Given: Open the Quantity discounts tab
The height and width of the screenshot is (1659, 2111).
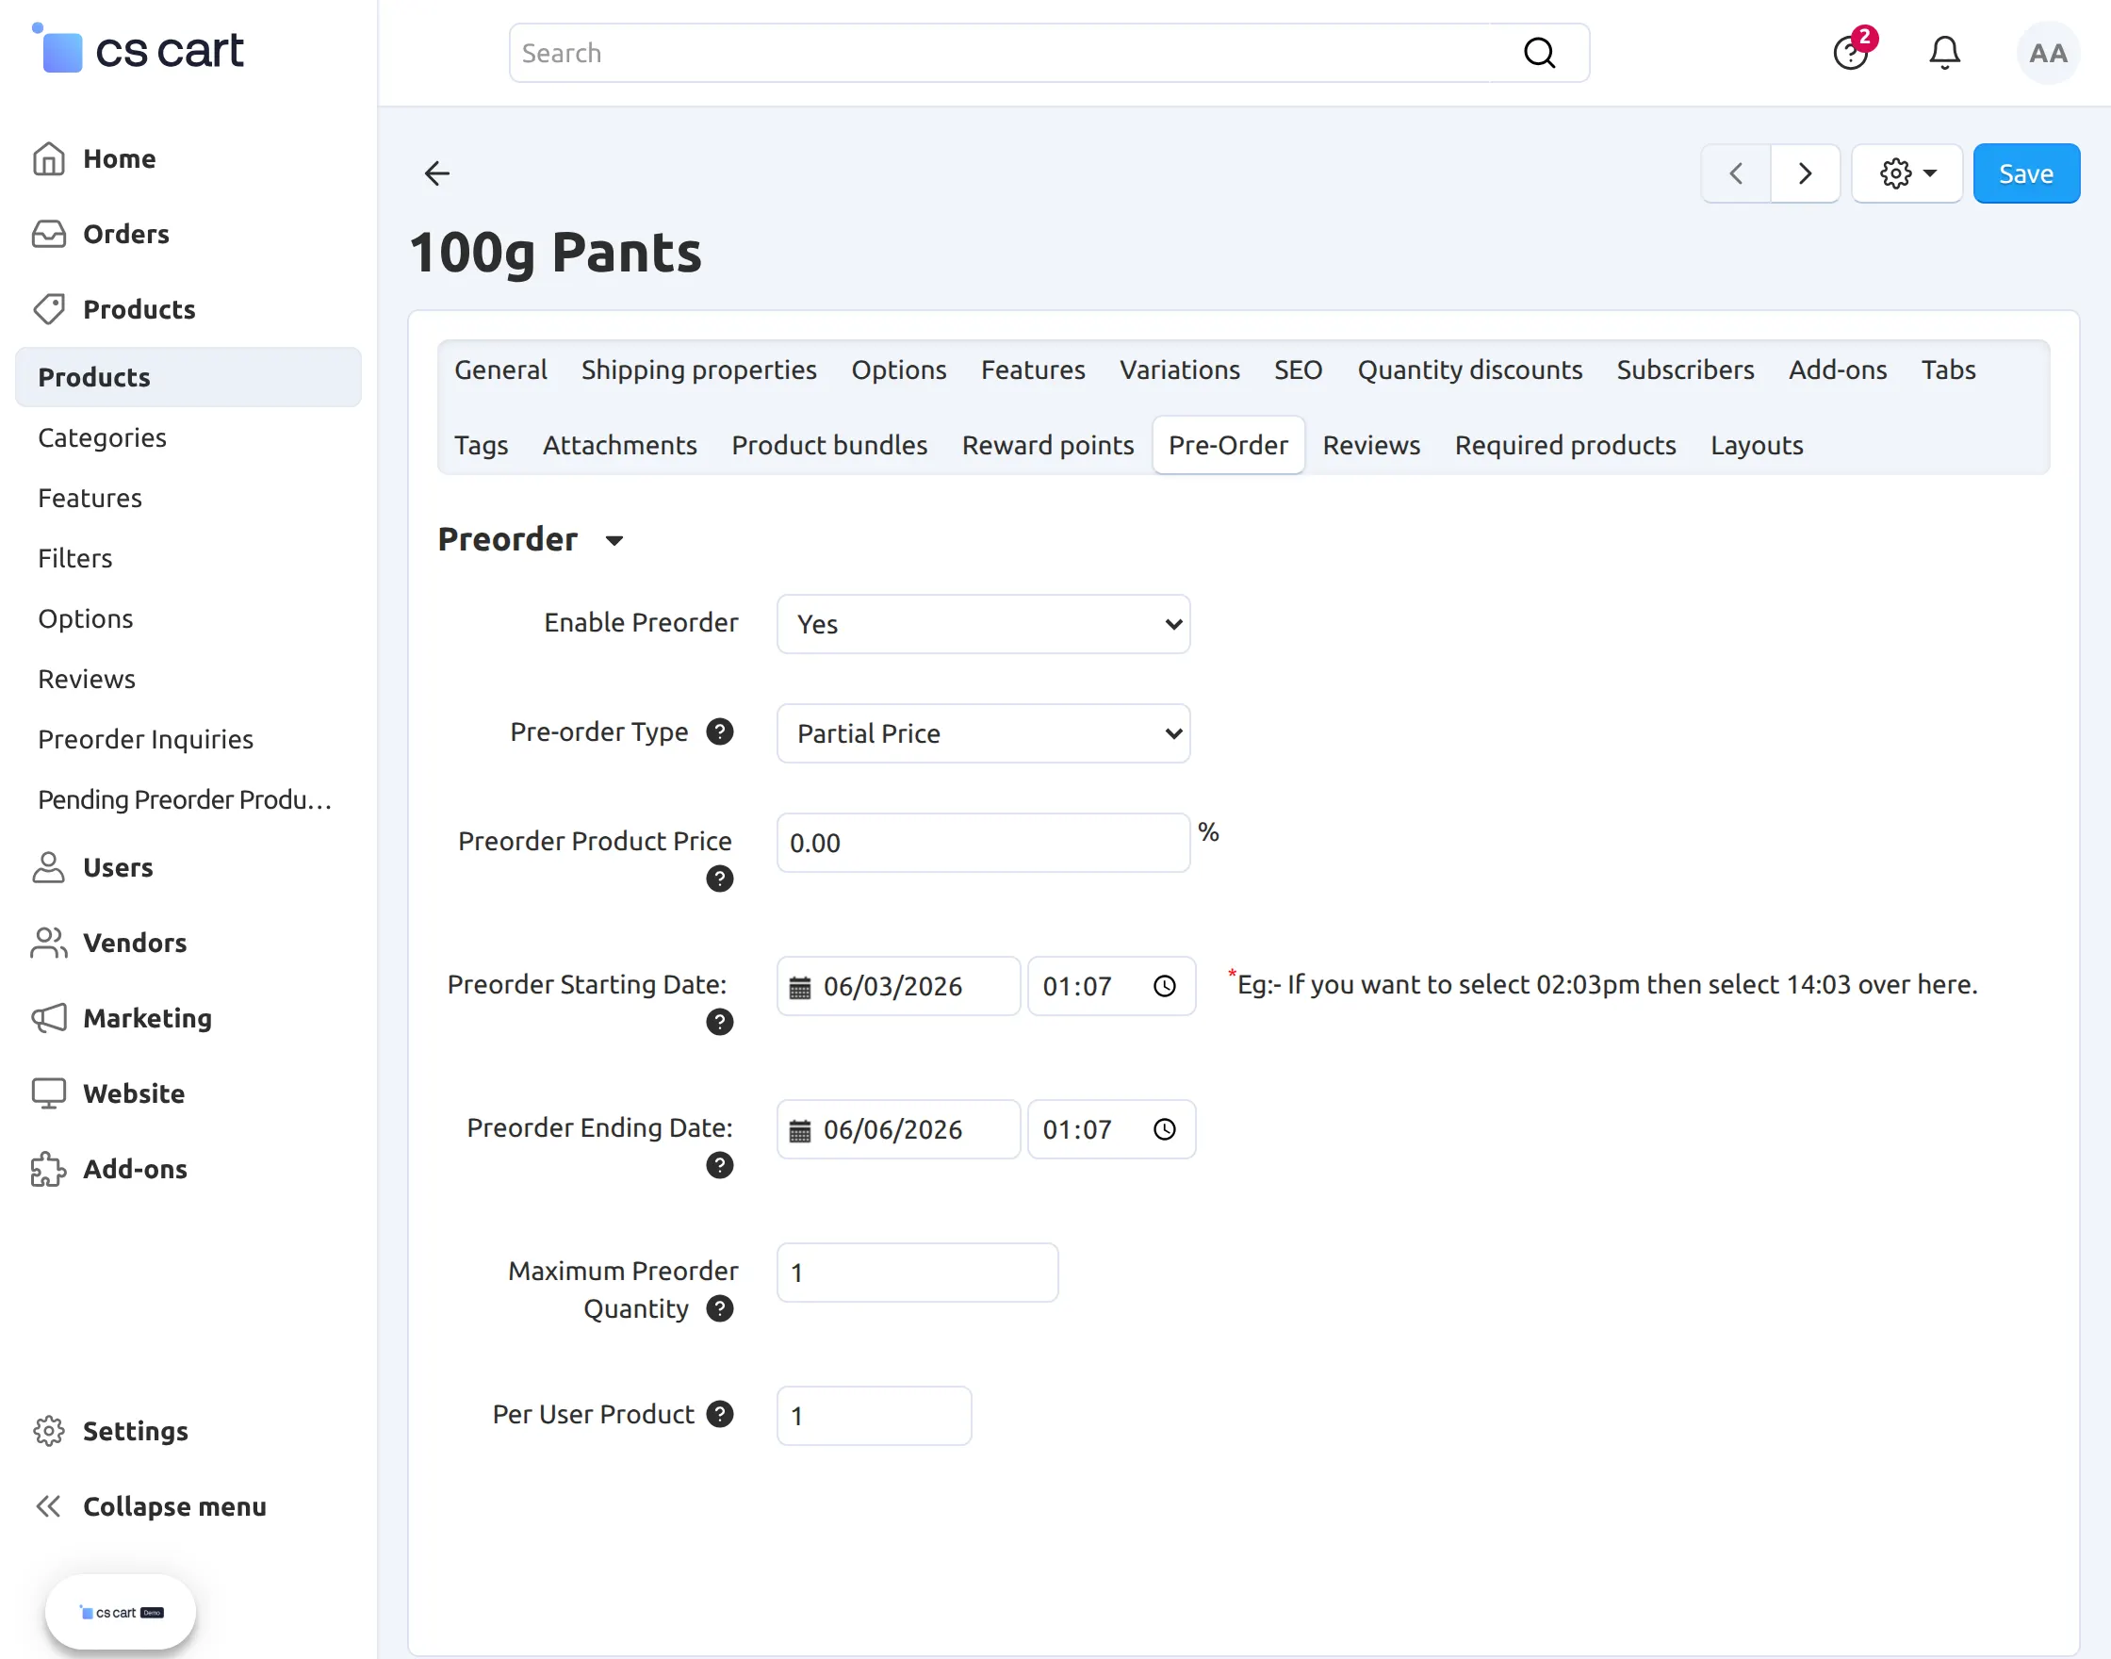Looking at the screenshot, I should [x=1469, y=370].
